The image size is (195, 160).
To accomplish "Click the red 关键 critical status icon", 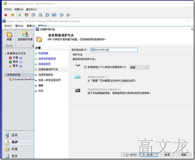I will (10, 58).
